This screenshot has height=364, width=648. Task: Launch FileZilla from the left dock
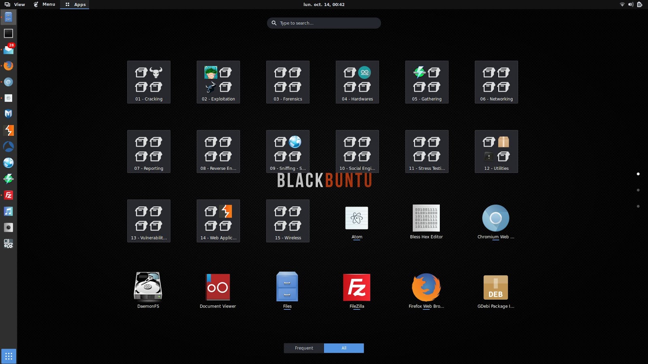(9, 195)
